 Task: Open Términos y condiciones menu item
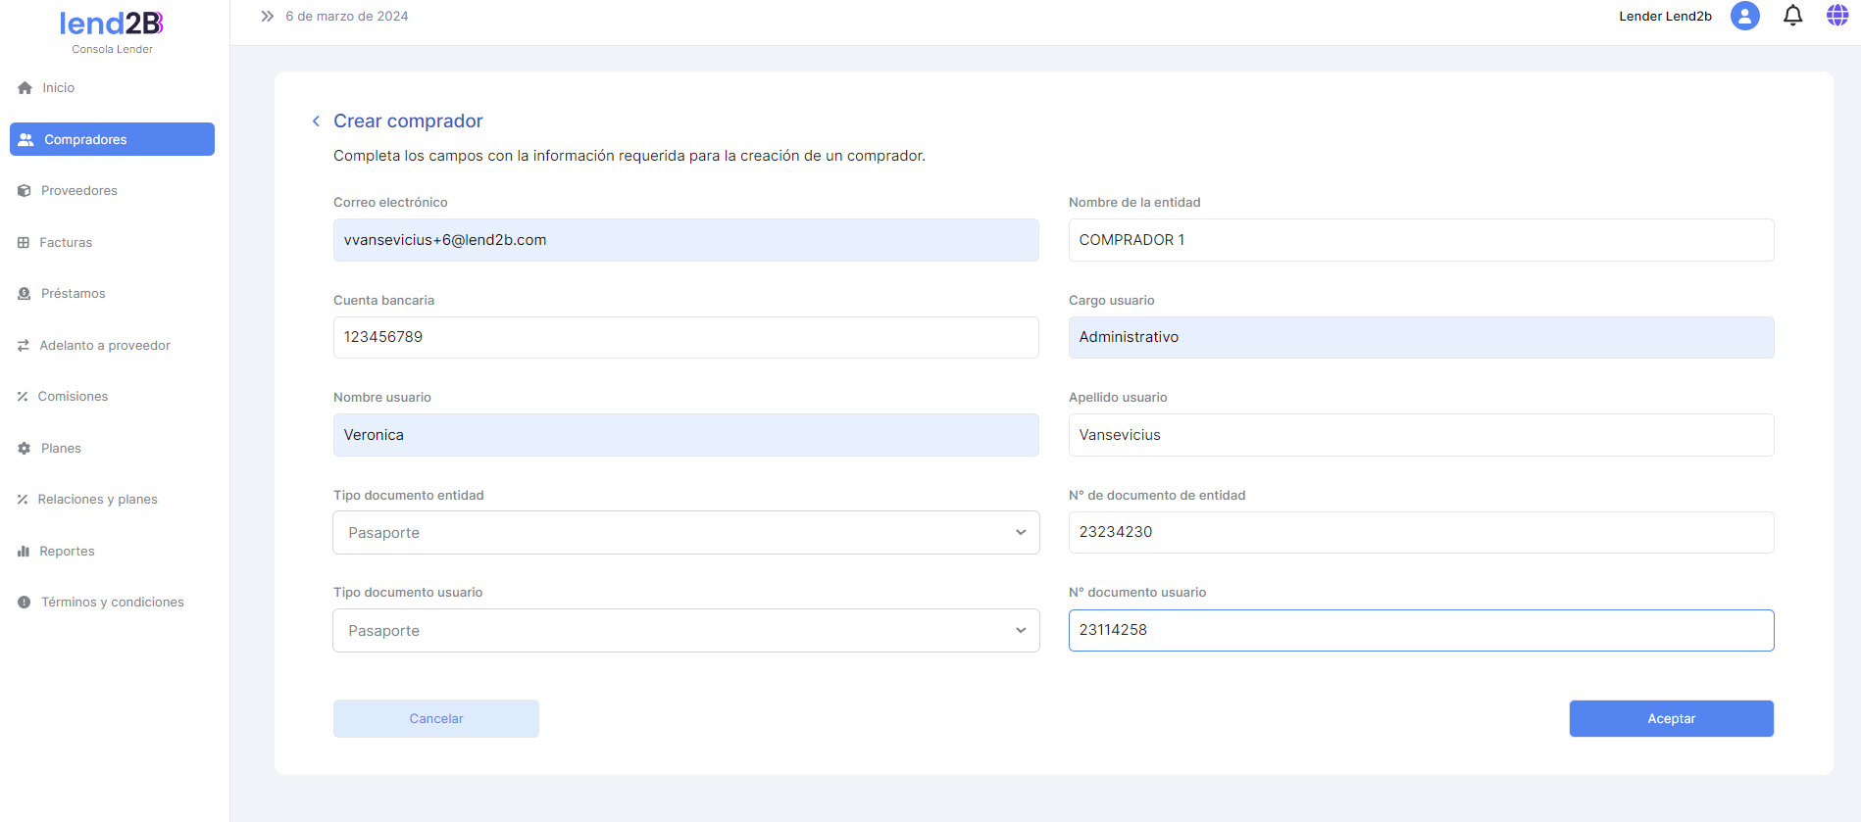point(112,603)
